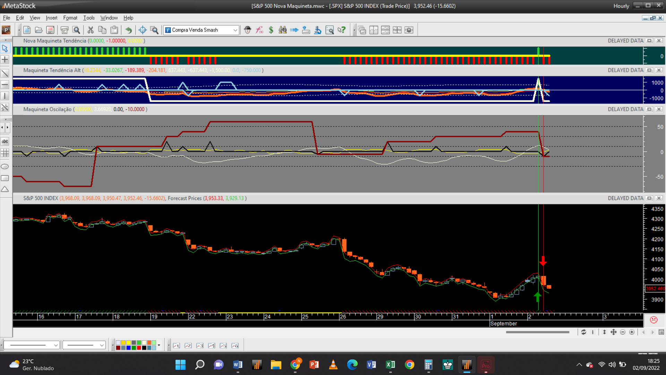
Task: Select the crosshairs tool in toolbar
Action: point(142,30)
